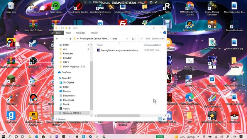This screenshot has height=139, width=247.
Task: Launch Crypto Mining Simulator from the desktop
Action: pyautogui.click(x=212, y=8)
